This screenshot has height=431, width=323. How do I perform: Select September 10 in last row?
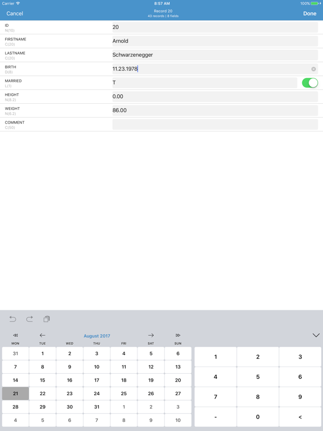tap(178, 420)
